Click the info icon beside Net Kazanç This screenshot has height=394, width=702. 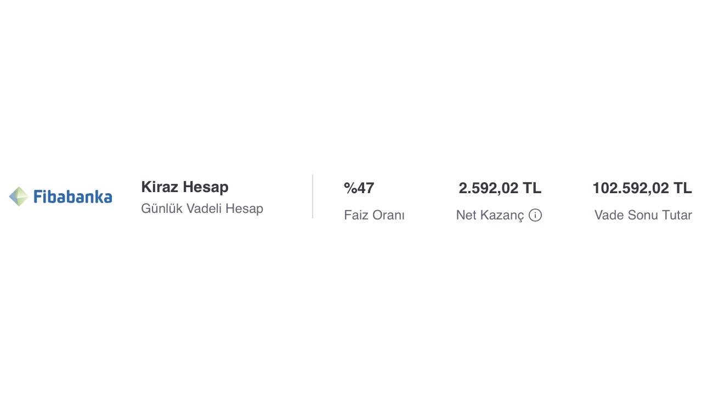point(535,216)
